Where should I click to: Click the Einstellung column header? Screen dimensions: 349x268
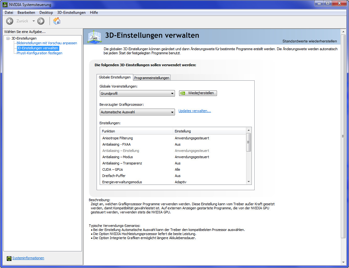click(209, 131)
